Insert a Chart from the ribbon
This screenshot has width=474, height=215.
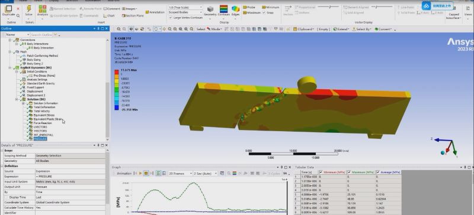pyautogui.click(x=109, y=16)
